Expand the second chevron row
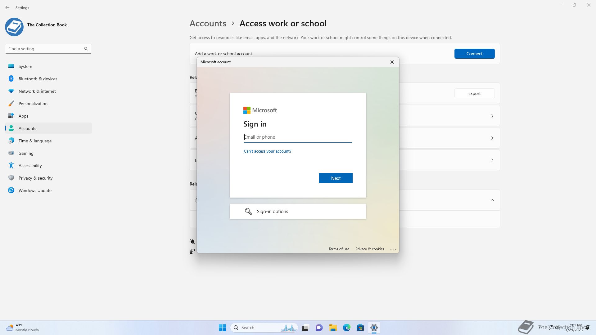 (492, 138)
